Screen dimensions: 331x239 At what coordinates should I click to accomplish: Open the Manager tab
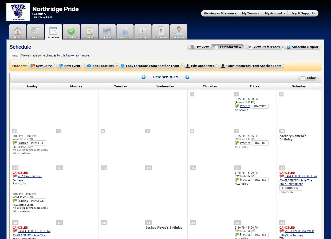179,32
